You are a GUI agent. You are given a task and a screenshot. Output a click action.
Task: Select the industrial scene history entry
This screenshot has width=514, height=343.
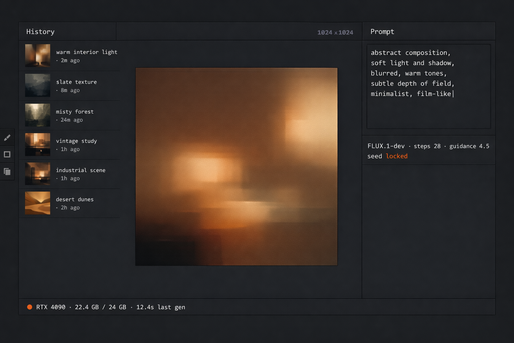[80, 174]
